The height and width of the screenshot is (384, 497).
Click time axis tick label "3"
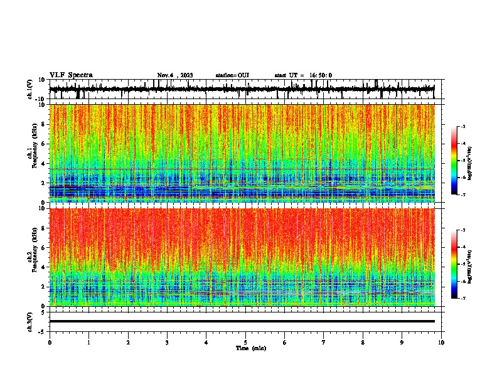(x=167, y=343)
